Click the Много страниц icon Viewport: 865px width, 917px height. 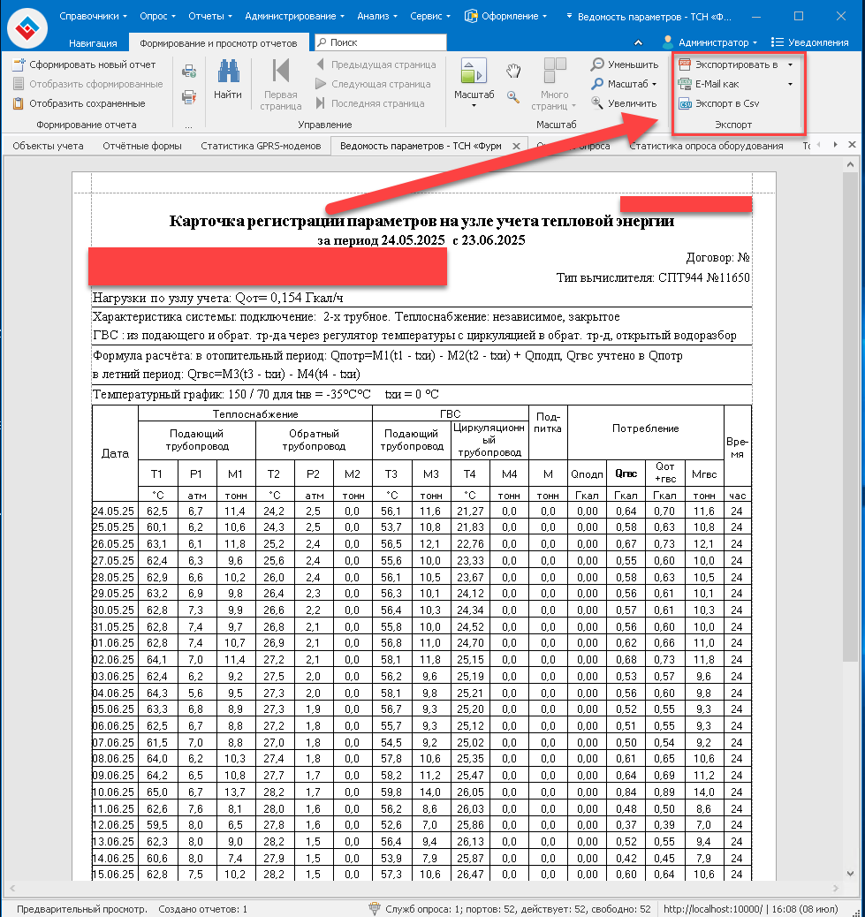coord(555,71)
